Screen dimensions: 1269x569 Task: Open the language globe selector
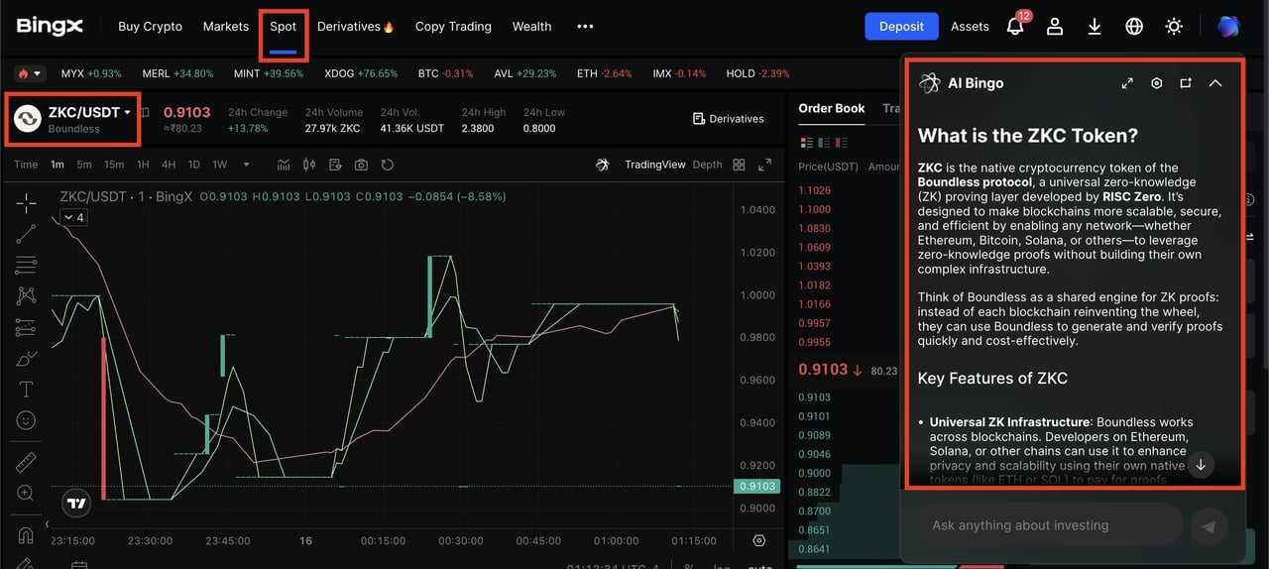tap(1134, 27)
